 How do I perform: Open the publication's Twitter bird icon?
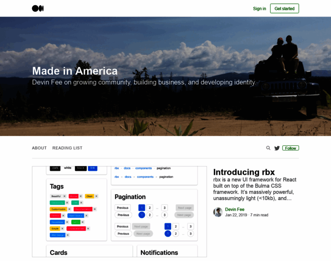coord(277,148)
